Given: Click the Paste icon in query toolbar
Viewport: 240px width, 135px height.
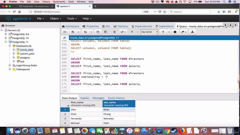Looking at the screenshot, I should (106, 32).
